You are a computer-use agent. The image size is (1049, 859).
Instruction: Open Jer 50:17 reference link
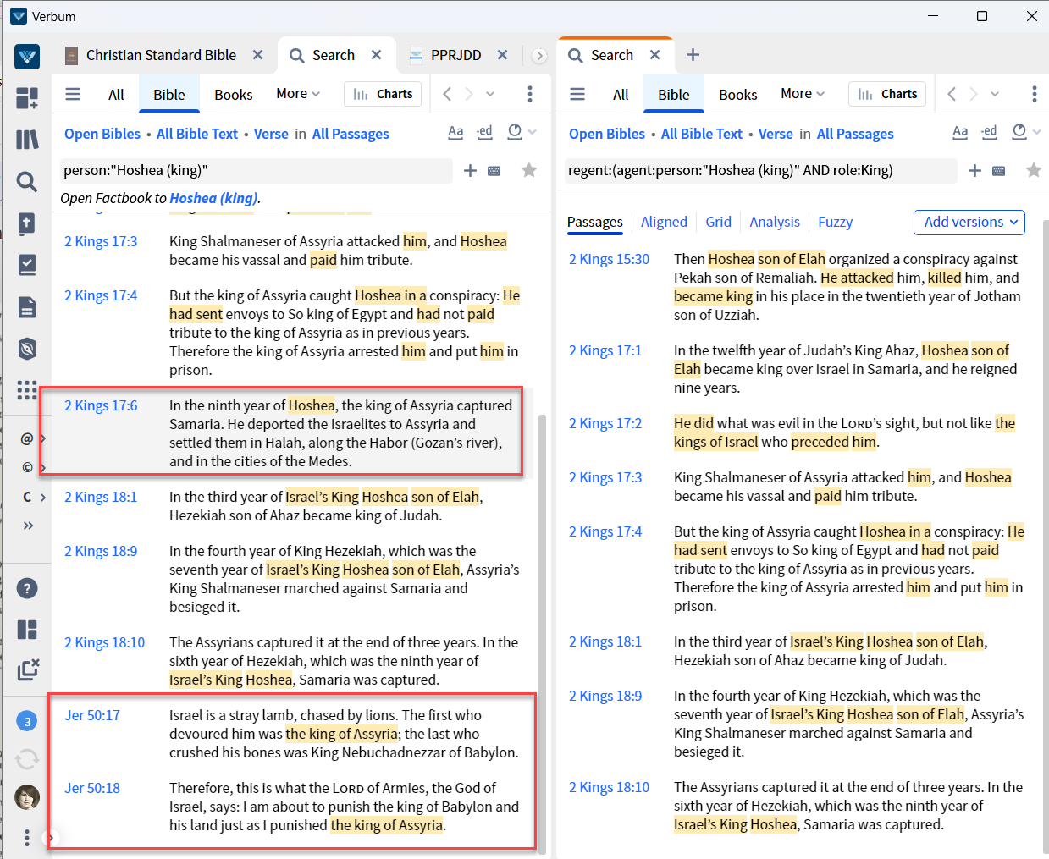tap(92, 715)
